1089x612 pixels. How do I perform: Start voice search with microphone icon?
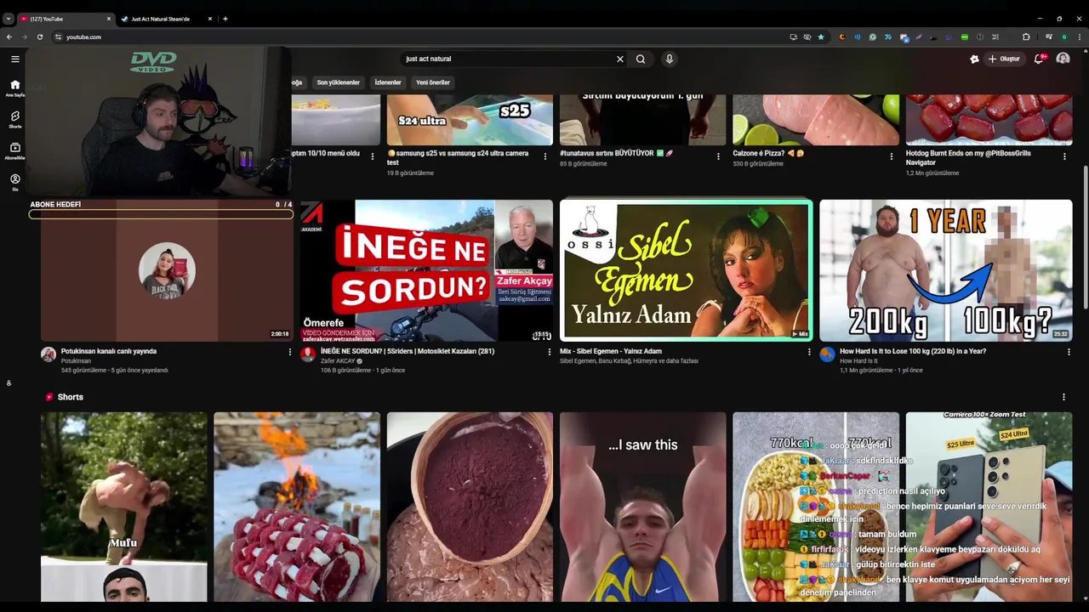[x=670, y=59]
